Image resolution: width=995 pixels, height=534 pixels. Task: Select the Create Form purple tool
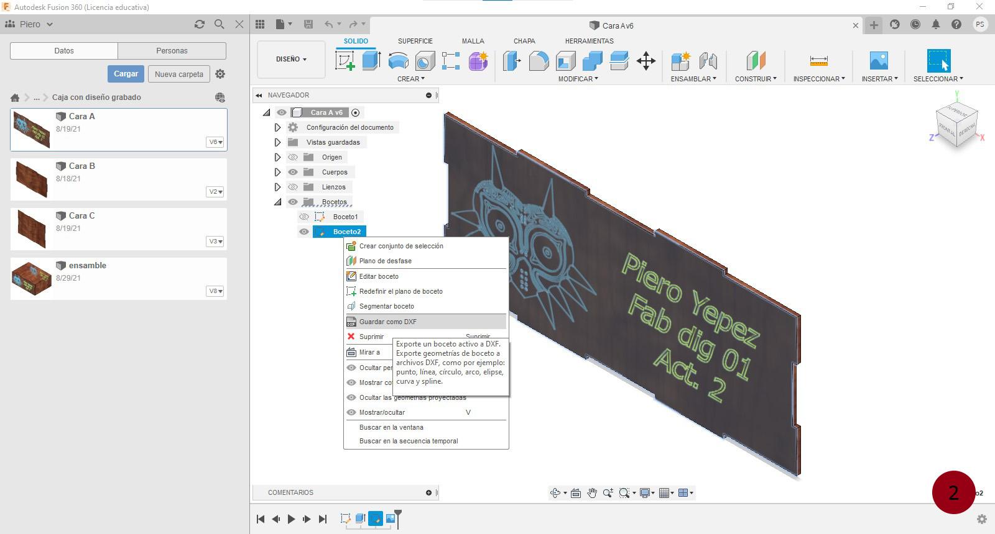pyautogui.click(x=478, y=61)
